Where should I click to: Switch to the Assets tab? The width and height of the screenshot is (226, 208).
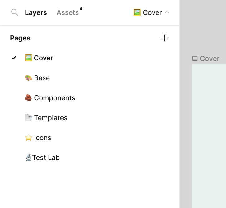point(68,12)
